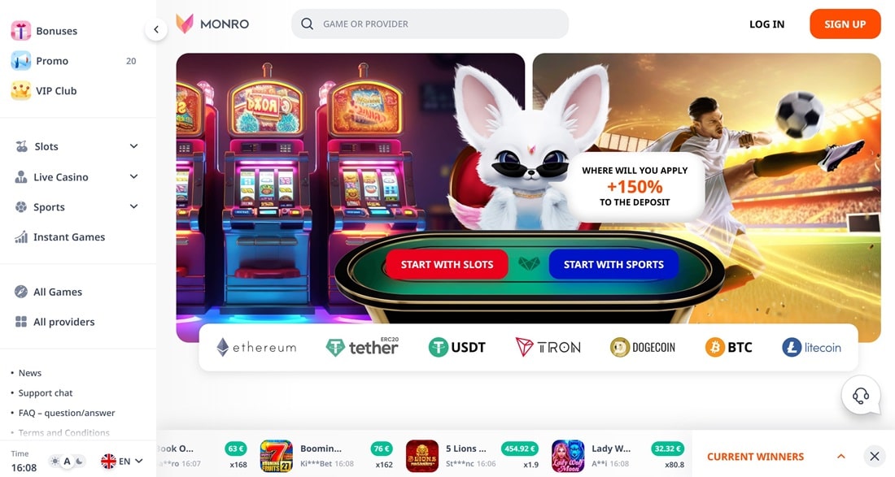Open the Promo icon in the sidebar
The image size is (895, 477).
(21, 61)
